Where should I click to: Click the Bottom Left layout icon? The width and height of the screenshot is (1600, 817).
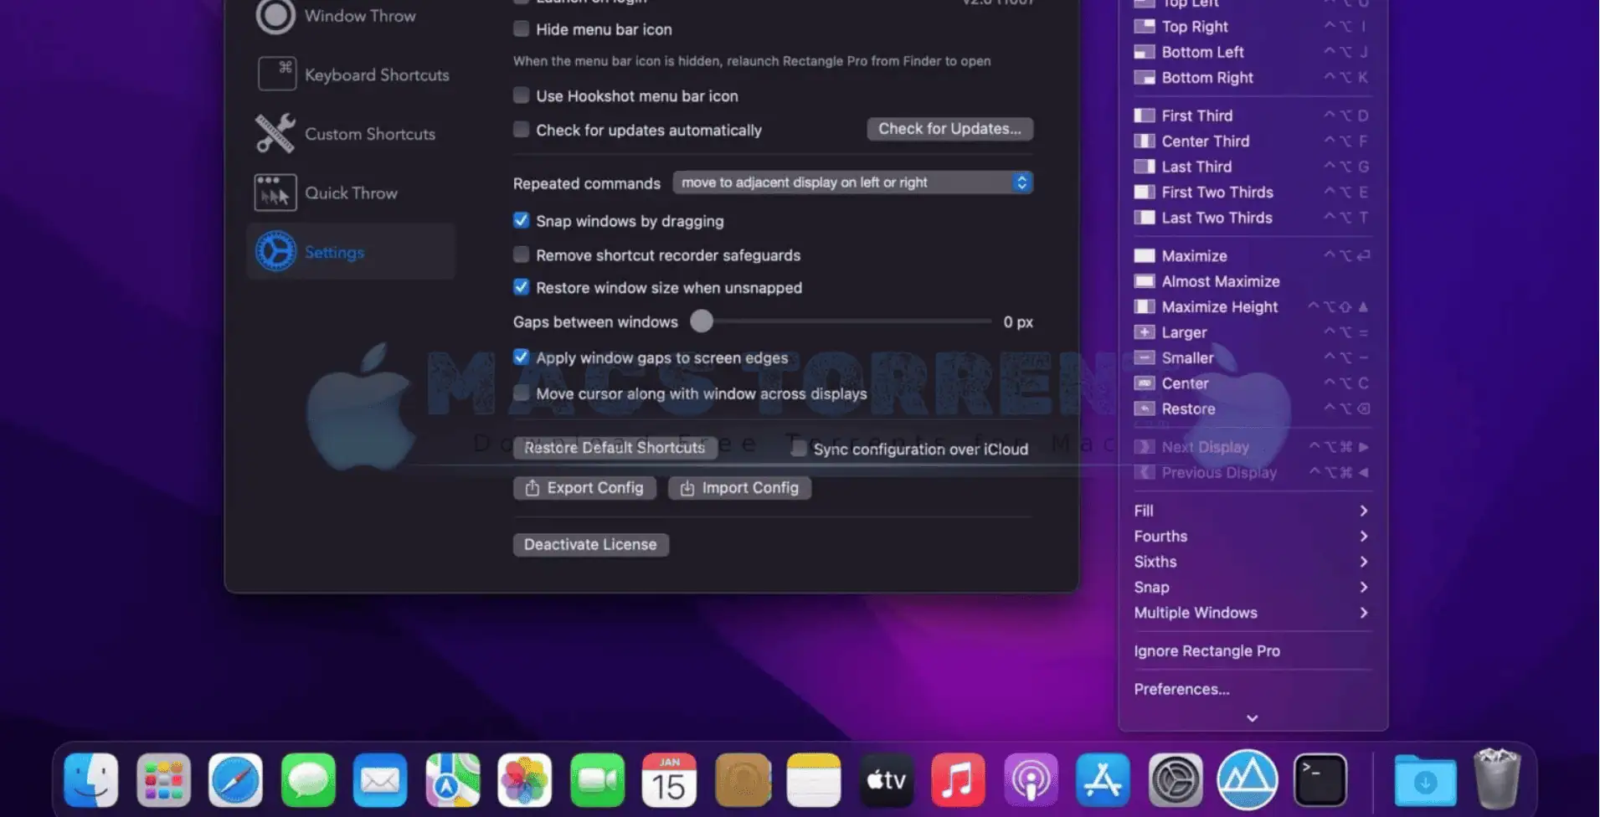(1144, 52)
